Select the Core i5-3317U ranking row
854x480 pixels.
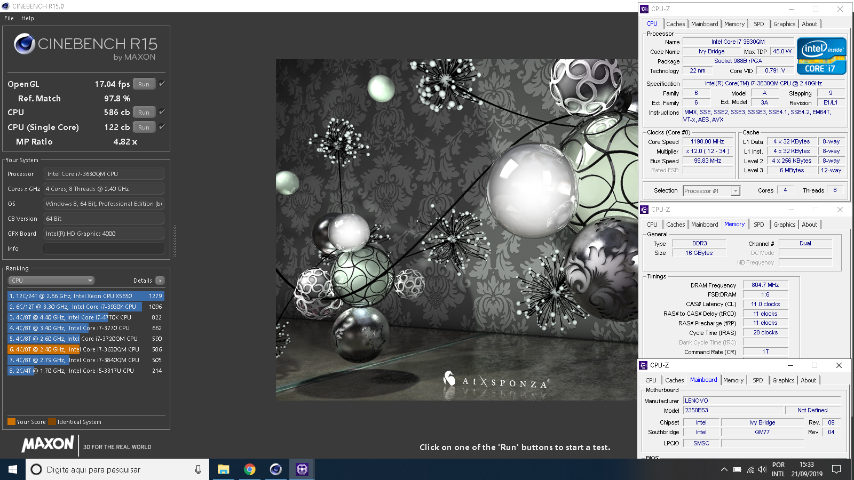point(85,371)
